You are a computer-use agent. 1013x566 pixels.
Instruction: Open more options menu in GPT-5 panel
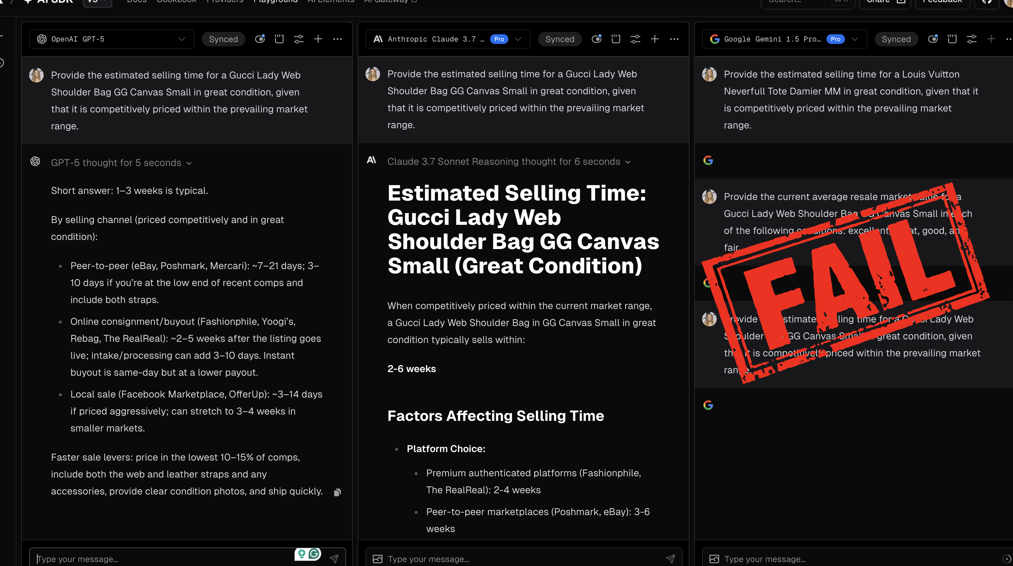[x=337, y=39]
